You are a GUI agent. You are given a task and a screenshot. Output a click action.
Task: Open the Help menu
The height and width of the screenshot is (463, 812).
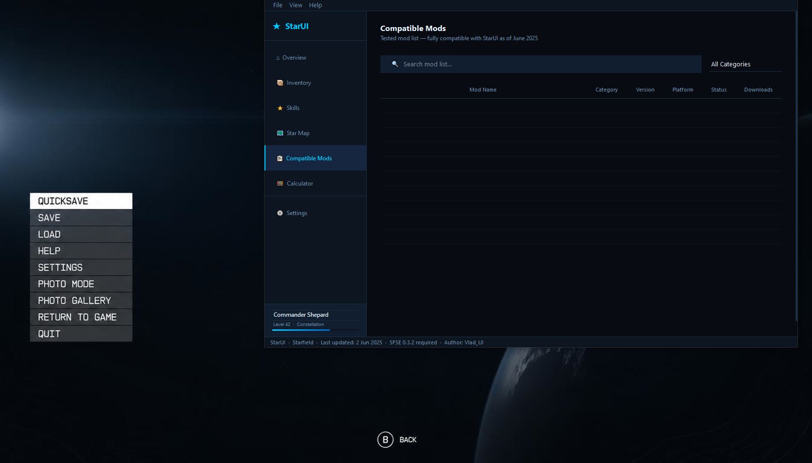[x=315, y=5]
